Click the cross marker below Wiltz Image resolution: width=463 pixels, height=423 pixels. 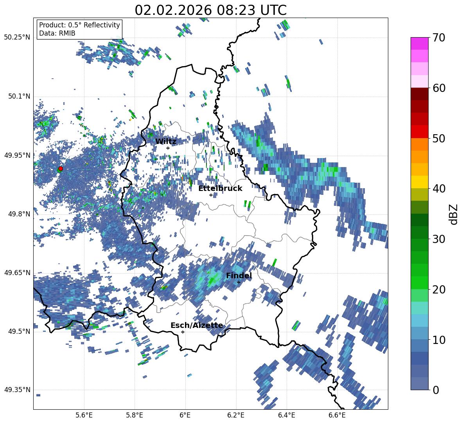pos(168,148)
